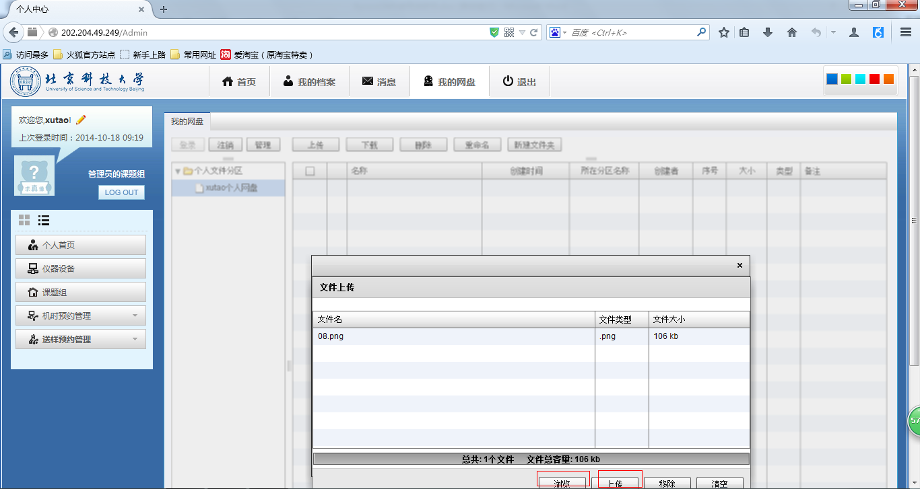The width and height of the screenshot is (920, 489).
Task: Click the pencil icon next to xutao
Action: [81, 120]
